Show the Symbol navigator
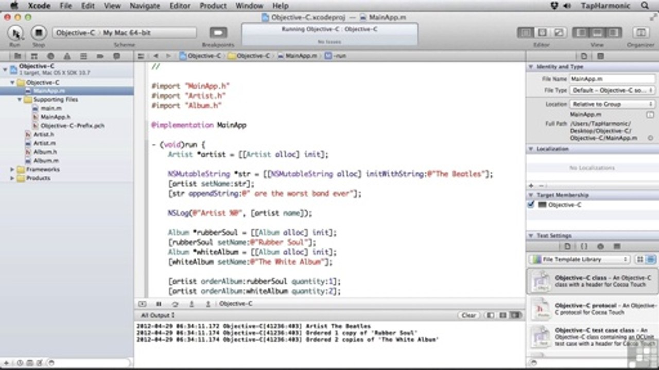Viewport: 659px width, 370px height. (x=34, y=56)
